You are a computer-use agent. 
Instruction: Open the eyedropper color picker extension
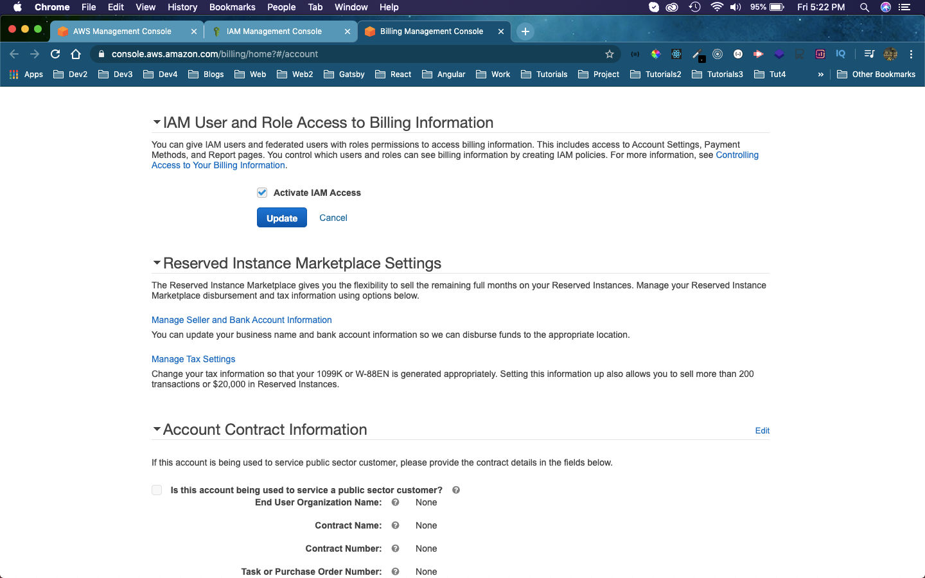(698, 55)
